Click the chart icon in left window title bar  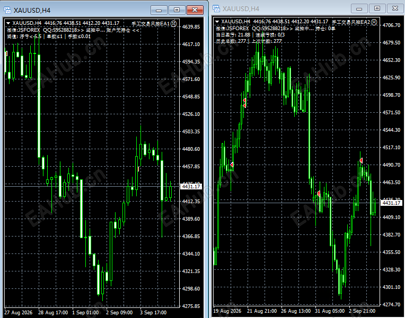[x=7, y=10]
